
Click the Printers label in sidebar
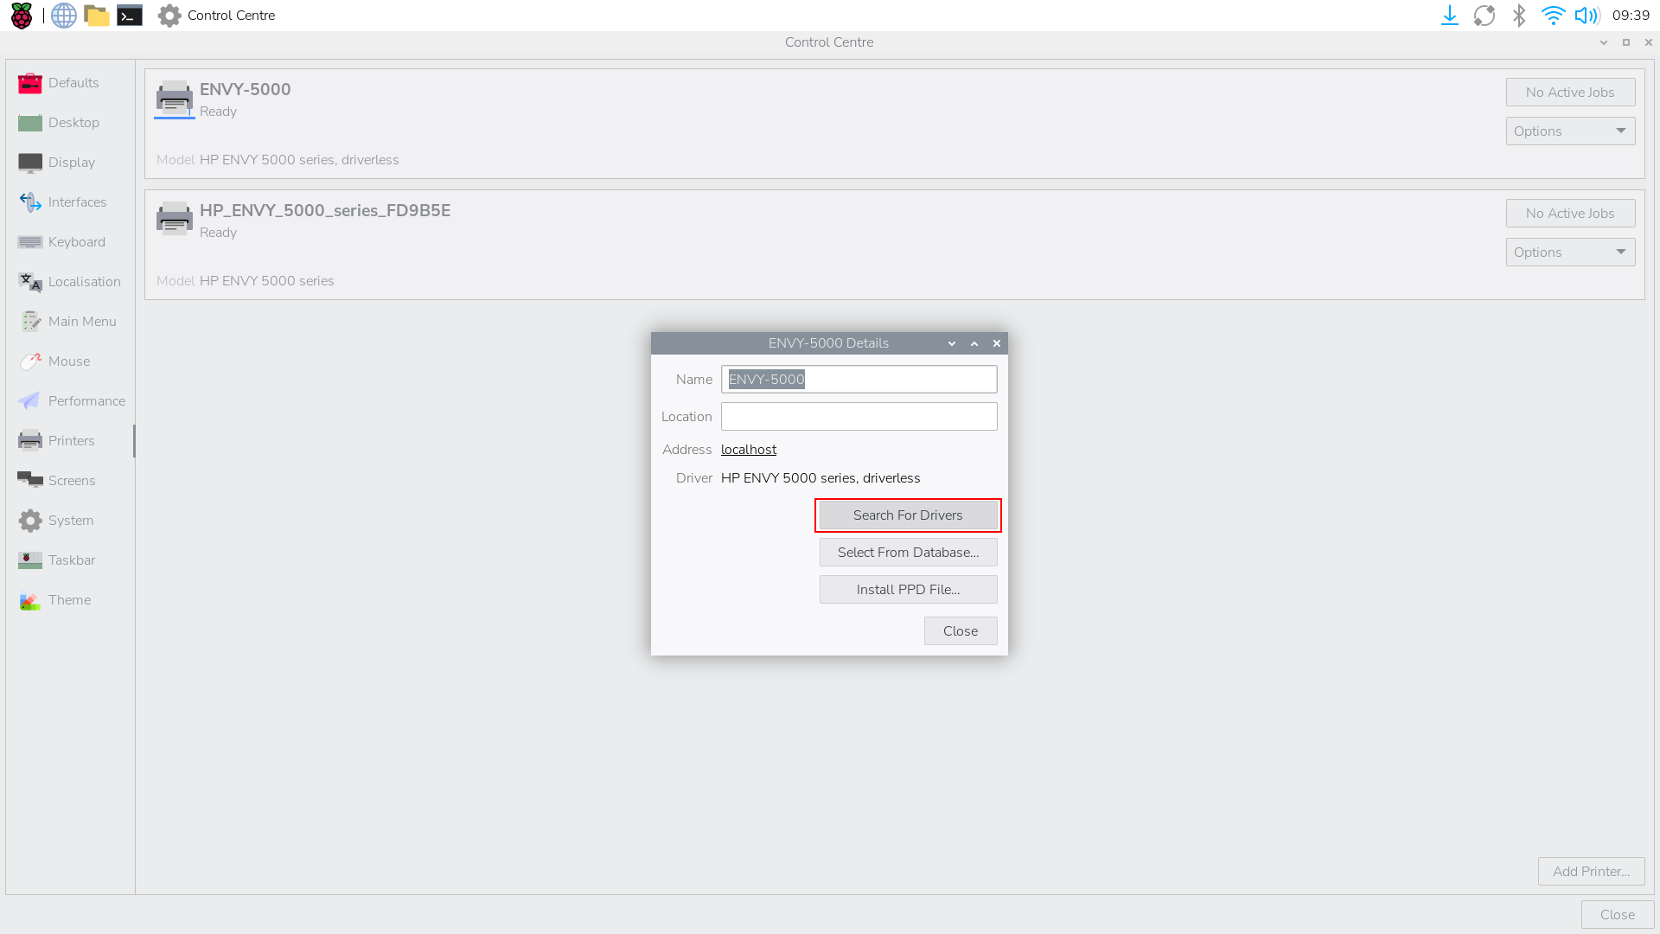(71, 441)
